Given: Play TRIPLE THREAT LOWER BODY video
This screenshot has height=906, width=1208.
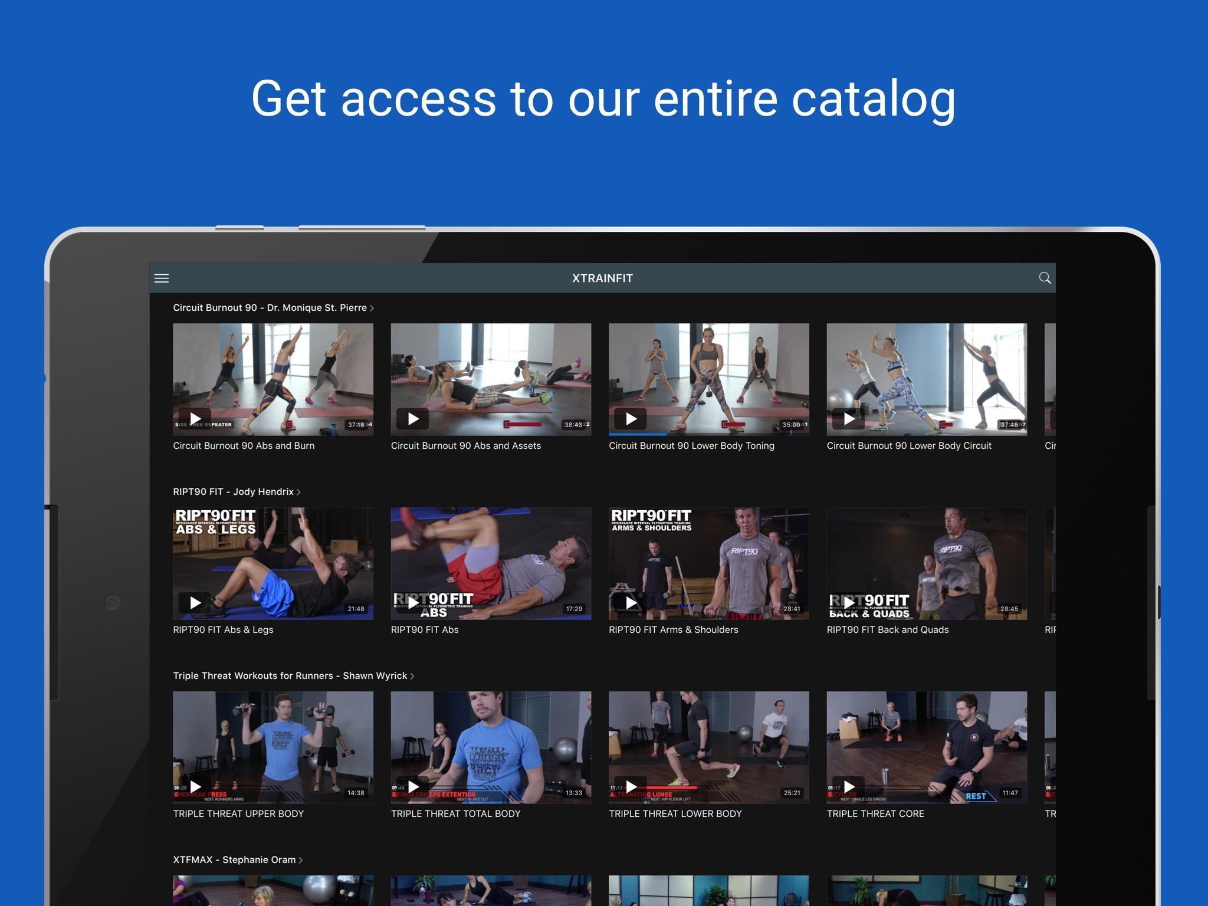Looking at the screenshot, I should 631,787.
